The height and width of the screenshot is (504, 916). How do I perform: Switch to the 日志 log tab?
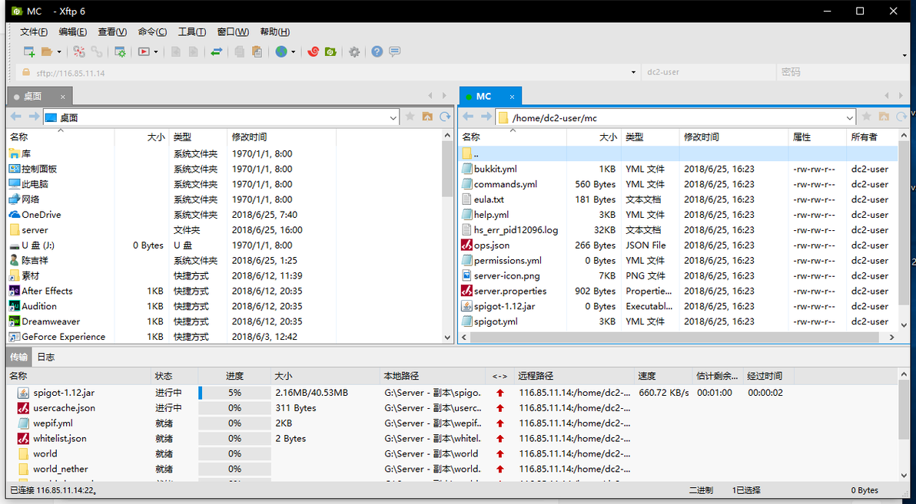click(x=46, y=357)
